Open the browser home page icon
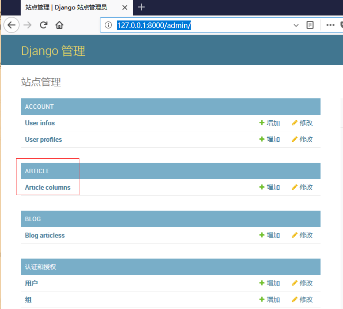Screen dimensions: 343x309 click(59, 25)
